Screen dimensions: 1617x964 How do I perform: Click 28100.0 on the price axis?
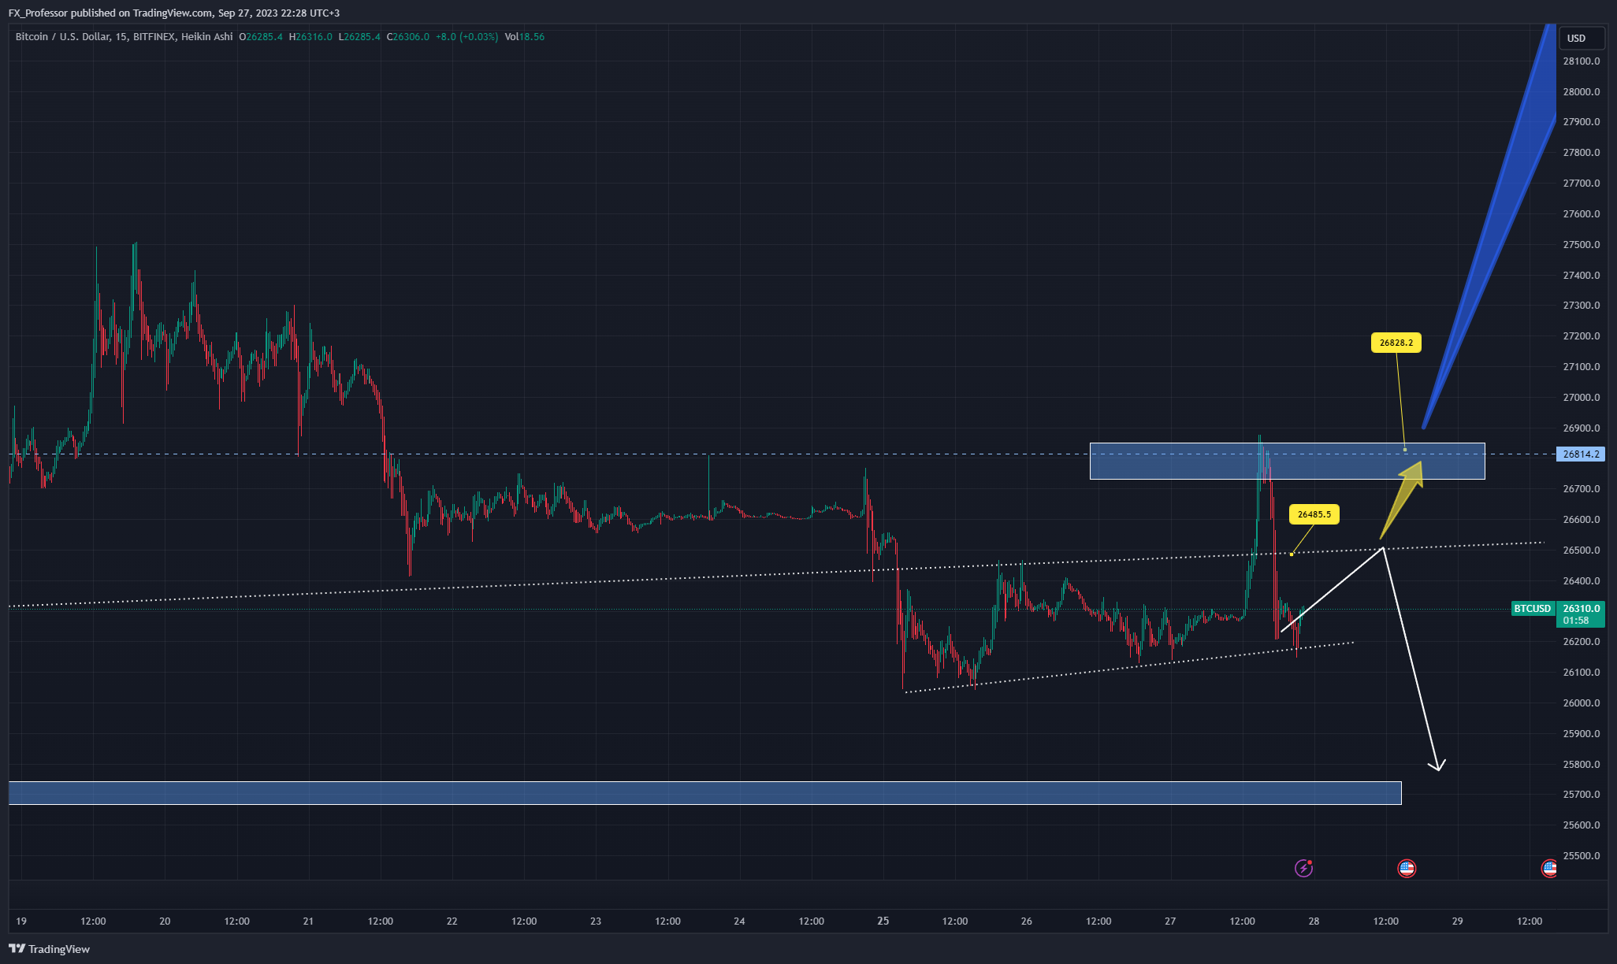(1581, 61)
